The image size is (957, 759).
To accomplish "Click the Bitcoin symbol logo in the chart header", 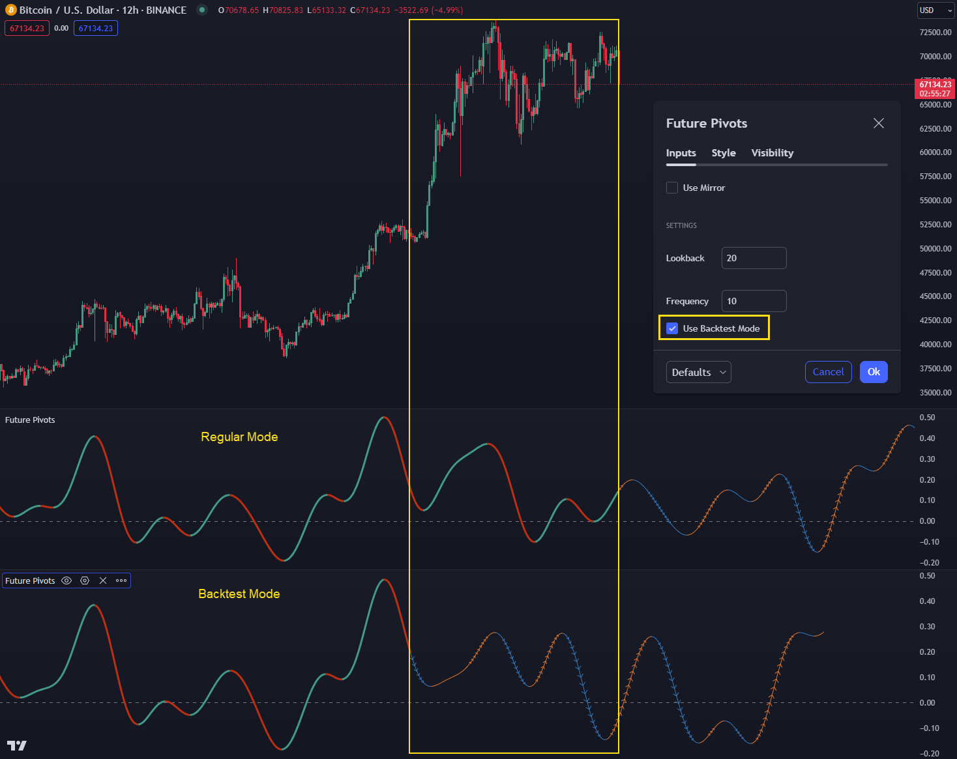I will pos(9,10).
